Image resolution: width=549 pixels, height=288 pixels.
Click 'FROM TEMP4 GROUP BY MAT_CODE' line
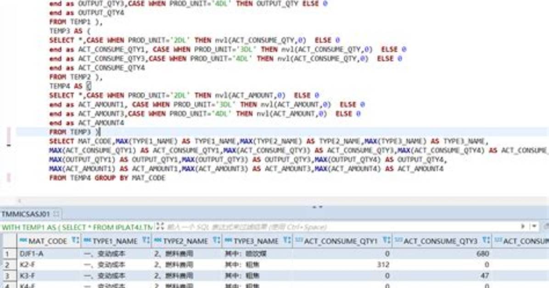click(107, 178)
